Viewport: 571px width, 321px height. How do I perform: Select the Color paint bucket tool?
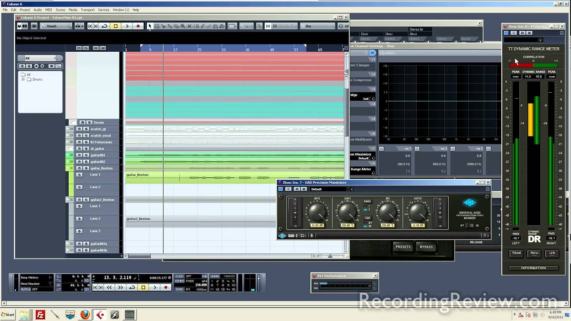point(222,26)
